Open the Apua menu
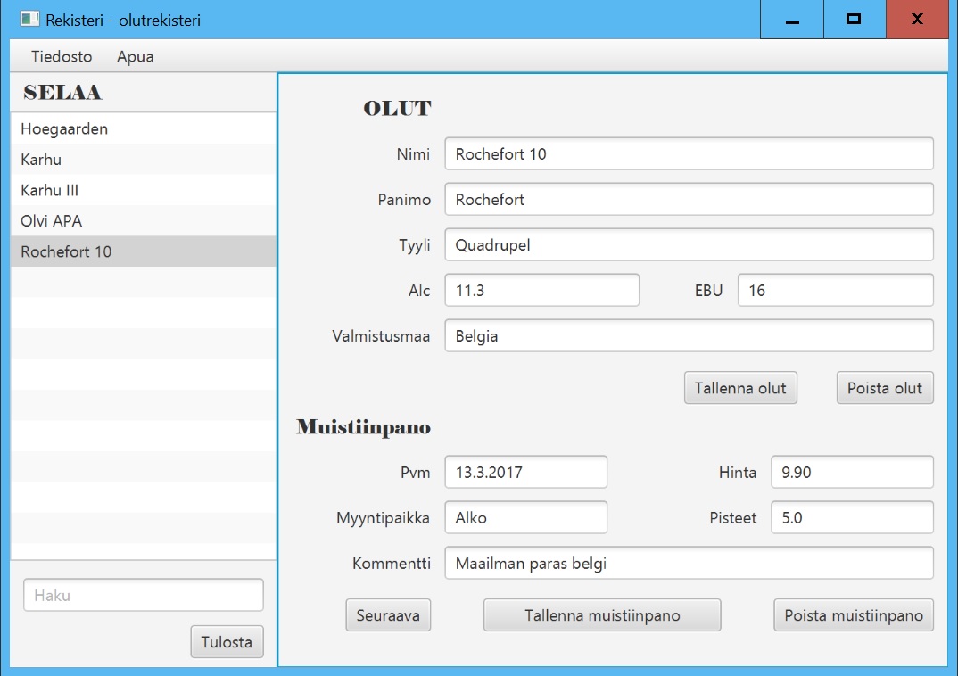Viewport: 958px width, 676px height. pos(135,57)
